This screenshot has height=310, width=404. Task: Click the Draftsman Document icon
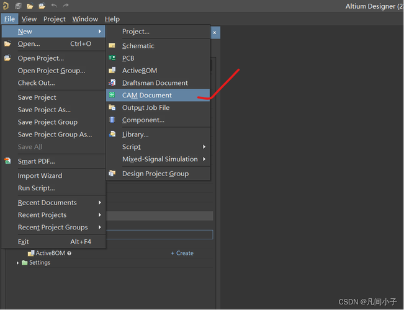(x=112, y=82)
